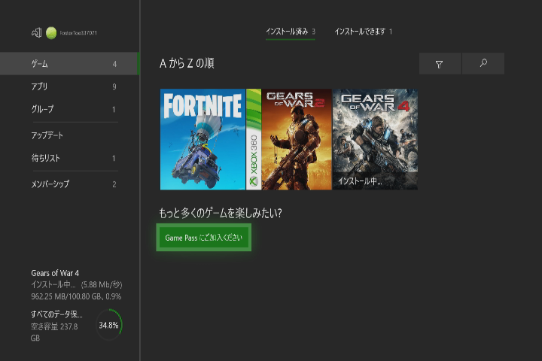
Task: Click the profile gamertag text
Action: [x=78, y=33]
